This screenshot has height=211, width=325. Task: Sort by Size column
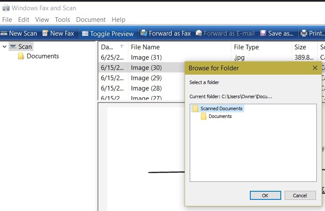pyautogui.click(x=304, y=47)
